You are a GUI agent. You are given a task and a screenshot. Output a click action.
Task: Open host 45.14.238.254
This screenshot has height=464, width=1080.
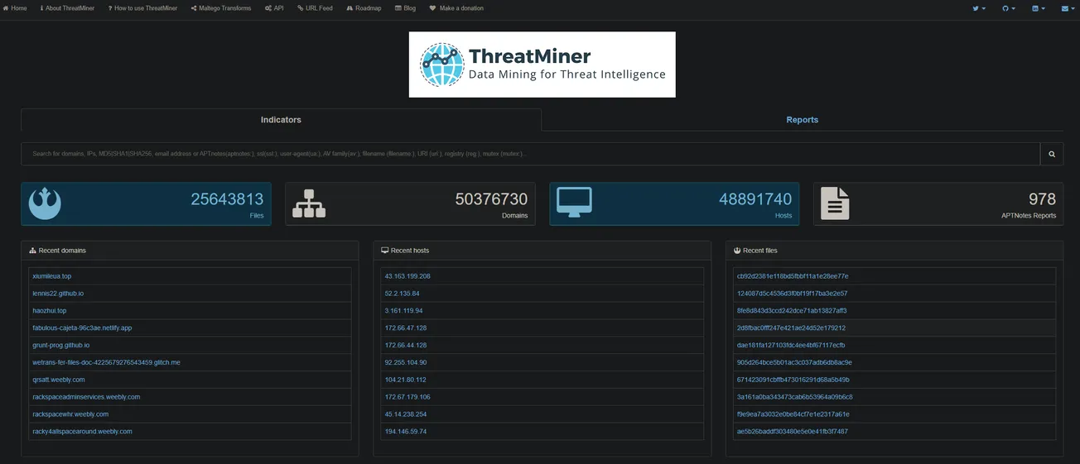pyautogui.click(x=406, y=414)
